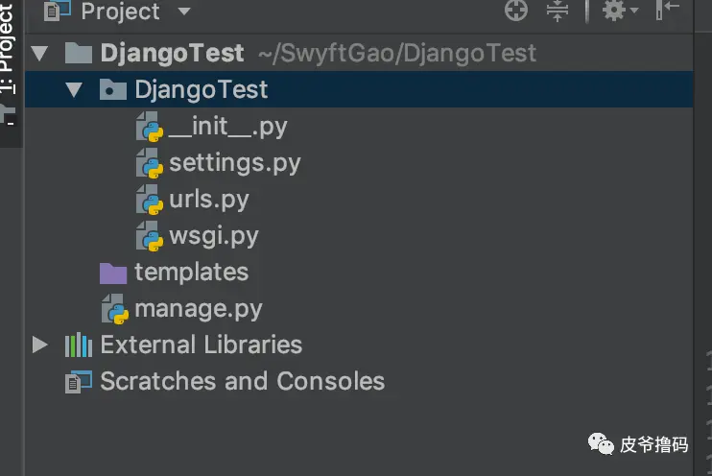Screen dimensions: 712x476
Task: Select wsgi.py in the project tree
Action: [x=213, y=236]
